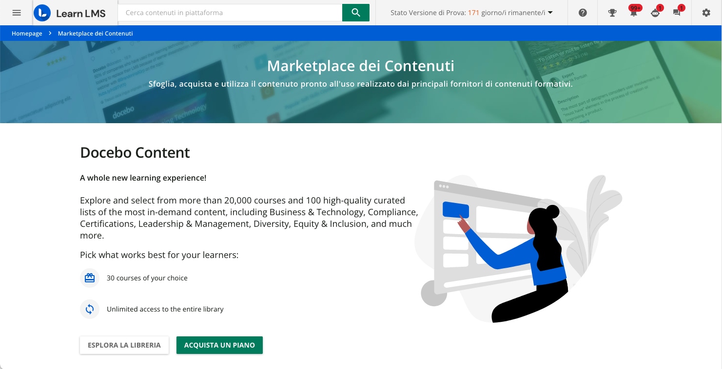Open the help question mark icon
722x369 pixels.
pyautogui.click(x=583, y=13)
